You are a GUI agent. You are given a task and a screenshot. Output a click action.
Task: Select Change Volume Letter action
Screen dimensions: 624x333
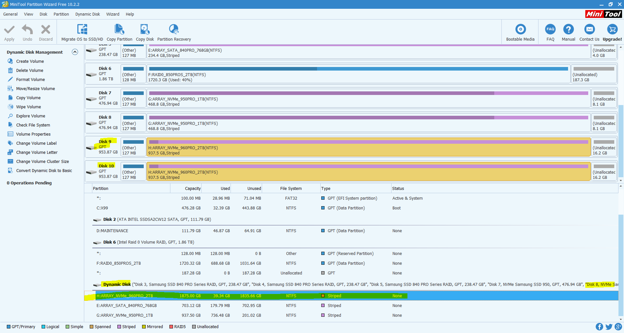coord(37,152)
